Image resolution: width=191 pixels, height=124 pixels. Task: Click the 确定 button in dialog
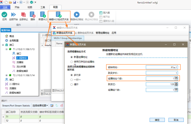pos(157,120)
